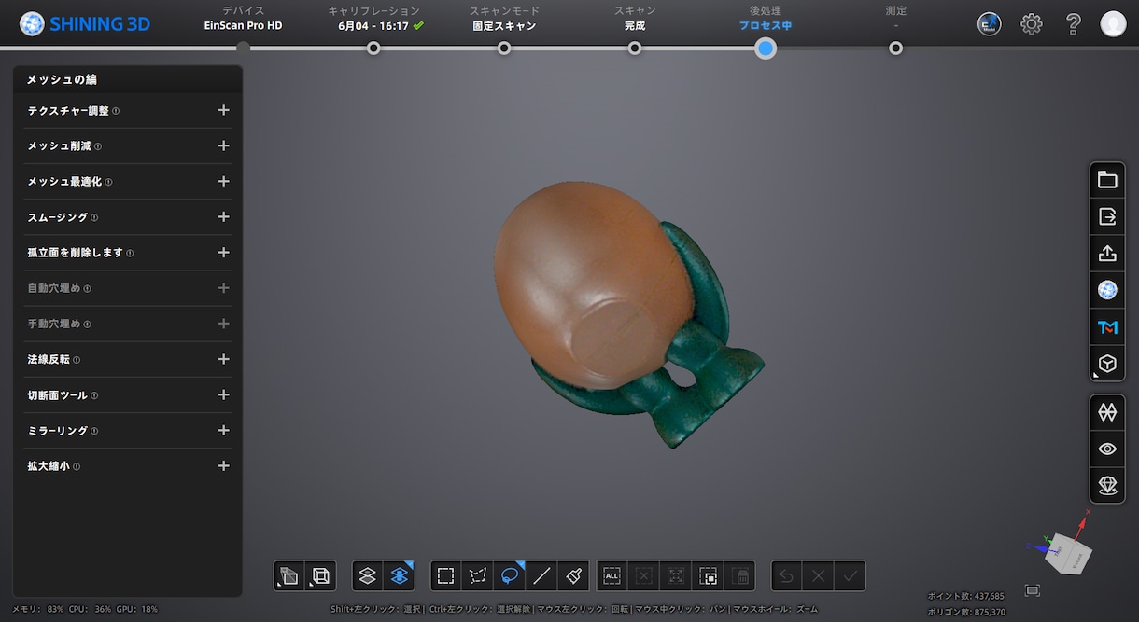This screenshot has width=1139, height=622.
Task: Cancel edit with the X toolbar button
Action: (x=819, y=576)
